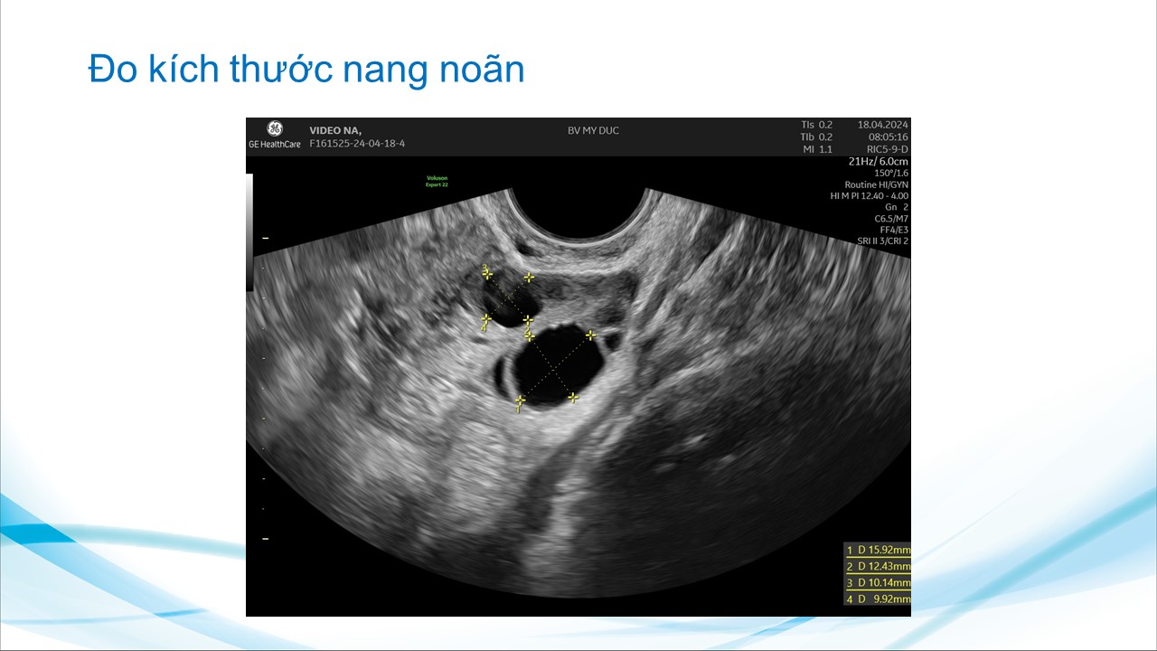Screen dimensions: 1157x651
Task: Click caliper marker 1 below the large follicle
Action: [520, 401]
